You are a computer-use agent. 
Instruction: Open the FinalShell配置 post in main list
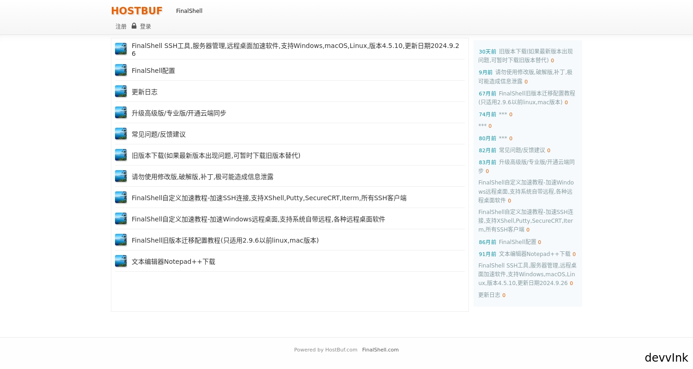coord(153,71)
